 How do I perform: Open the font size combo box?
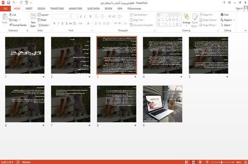(x=75, y=16)
